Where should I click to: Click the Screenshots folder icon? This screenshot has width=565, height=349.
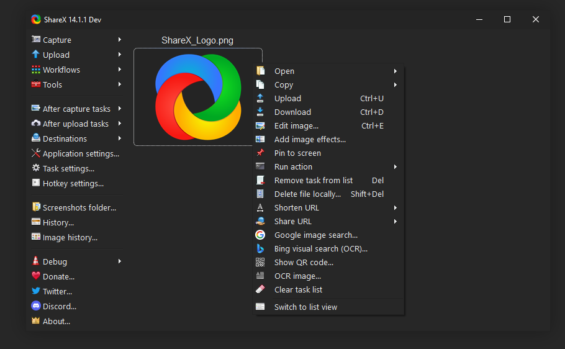(35, 207)
